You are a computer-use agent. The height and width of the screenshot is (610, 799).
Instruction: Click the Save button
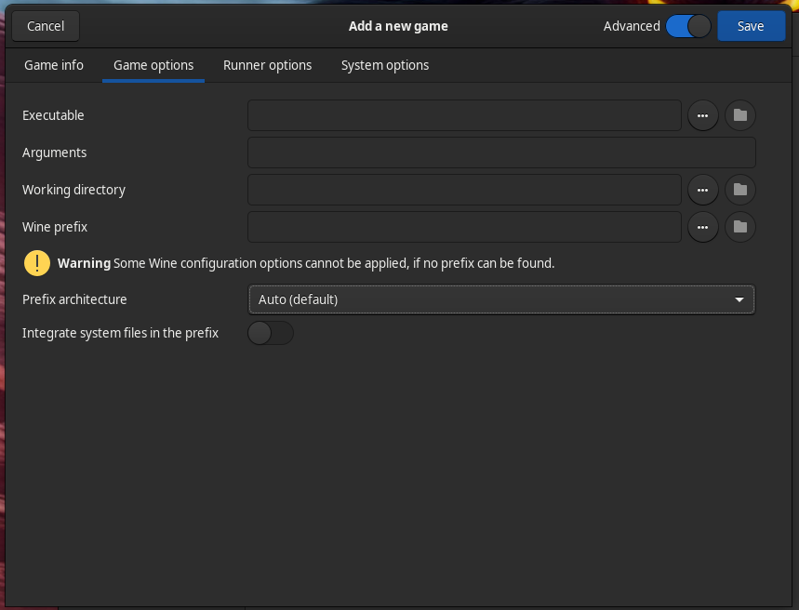click(x=752, y=26)
